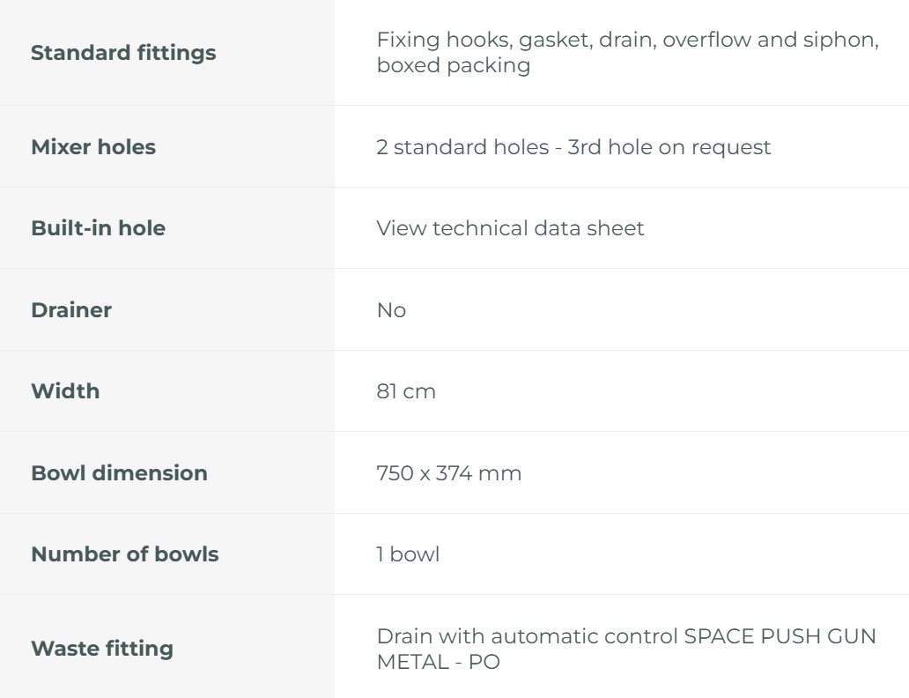
Task: Select the Bowl dimension label
Action: pos(119,473)
